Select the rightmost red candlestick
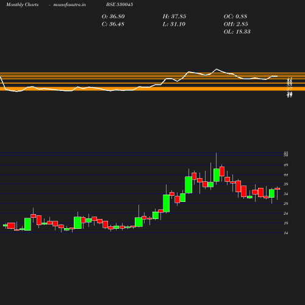Screen dimensions: 305x305 coord(278,189)
